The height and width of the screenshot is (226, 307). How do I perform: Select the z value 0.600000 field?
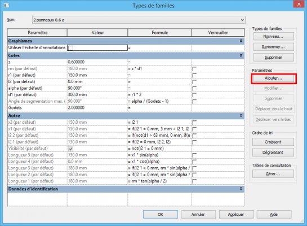pyautogui.click(x=97, y=62)
